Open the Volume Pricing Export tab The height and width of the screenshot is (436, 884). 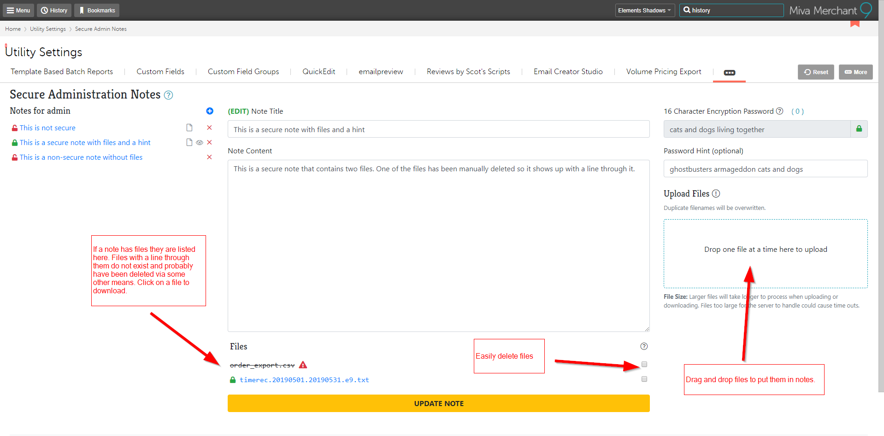tap(663, 72)
